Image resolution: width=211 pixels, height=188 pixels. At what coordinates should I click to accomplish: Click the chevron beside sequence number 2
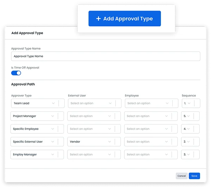click(188, 142)
